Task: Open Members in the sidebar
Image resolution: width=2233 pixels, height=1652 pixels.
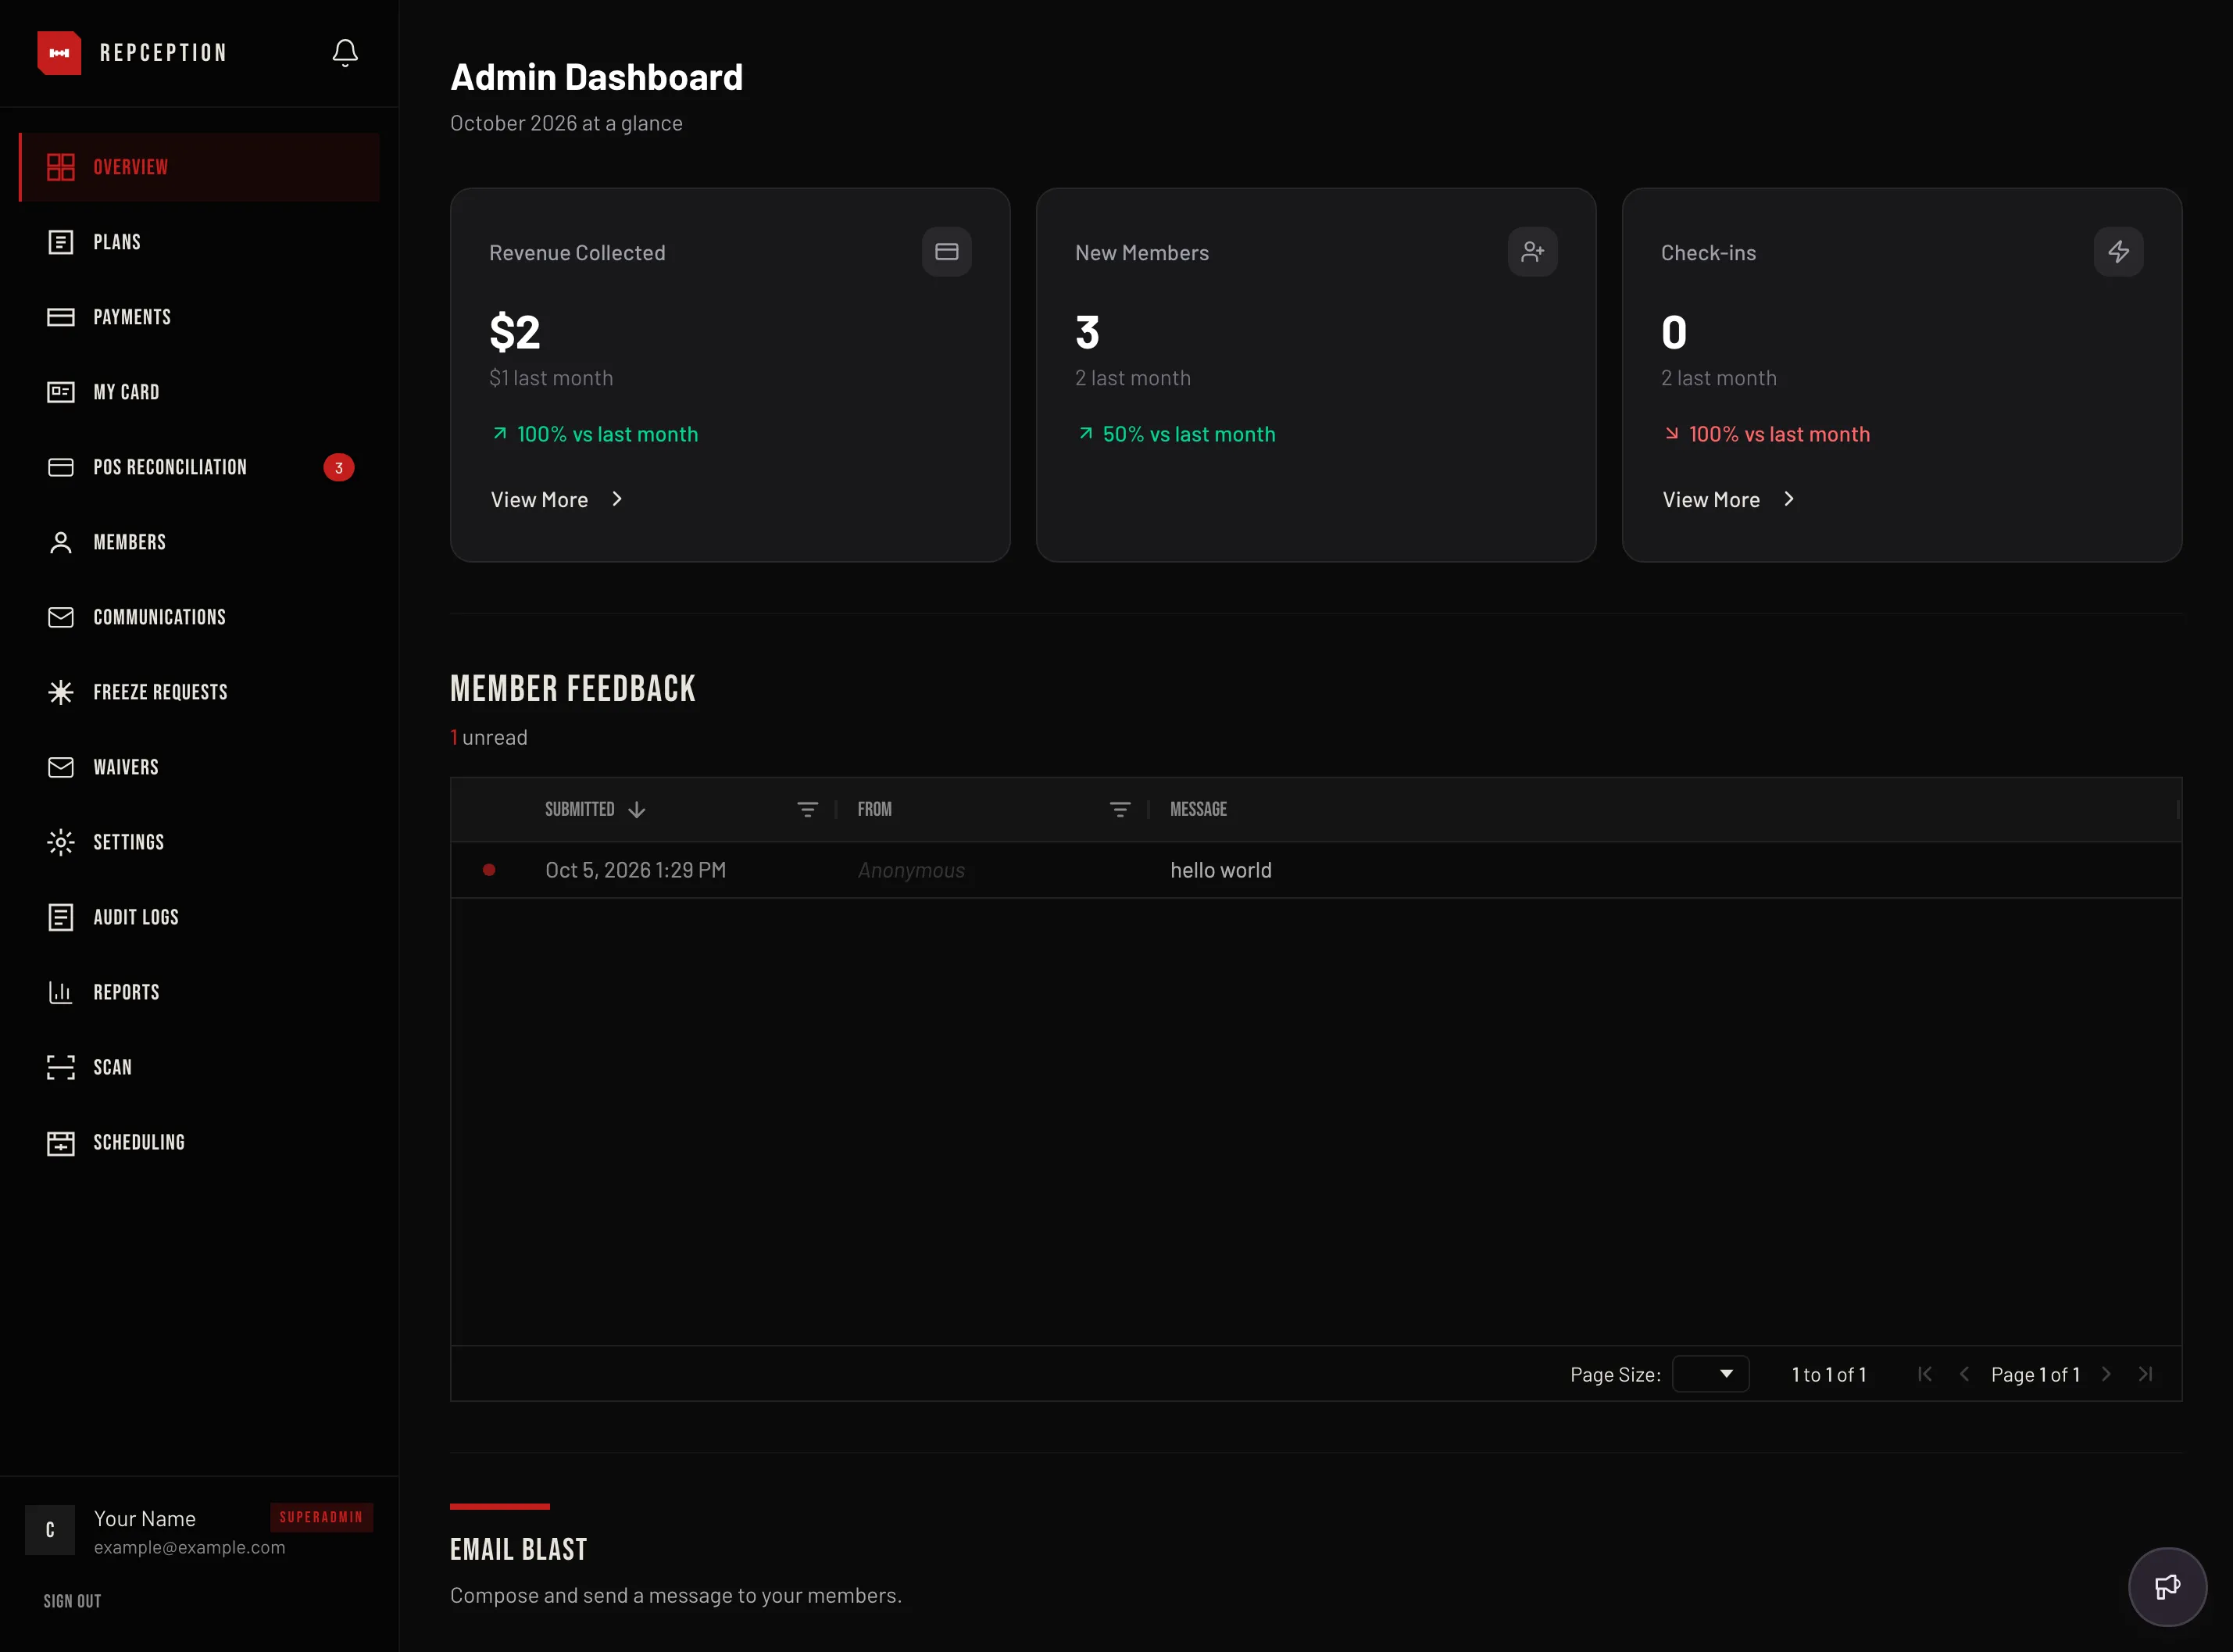Action: coord(200,542)
